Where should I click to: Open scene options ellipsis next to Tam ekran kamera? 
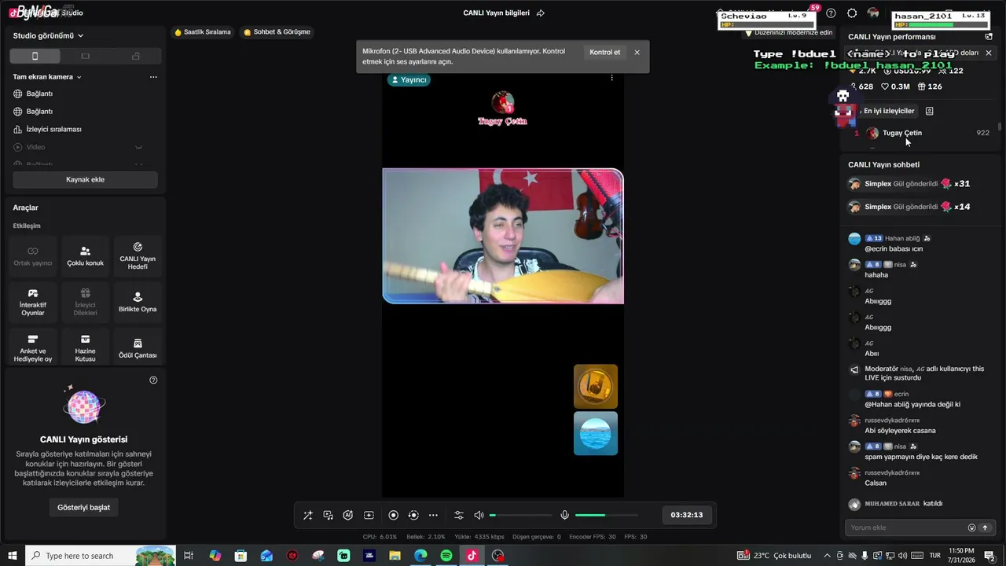pos(153,77)
